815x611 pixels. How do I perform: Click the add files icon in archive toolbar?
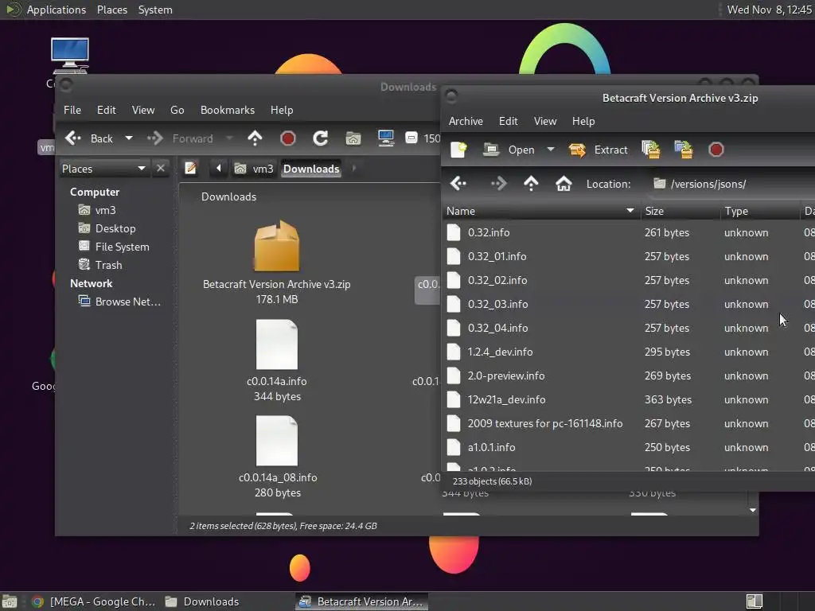click(x=651, y=150)
